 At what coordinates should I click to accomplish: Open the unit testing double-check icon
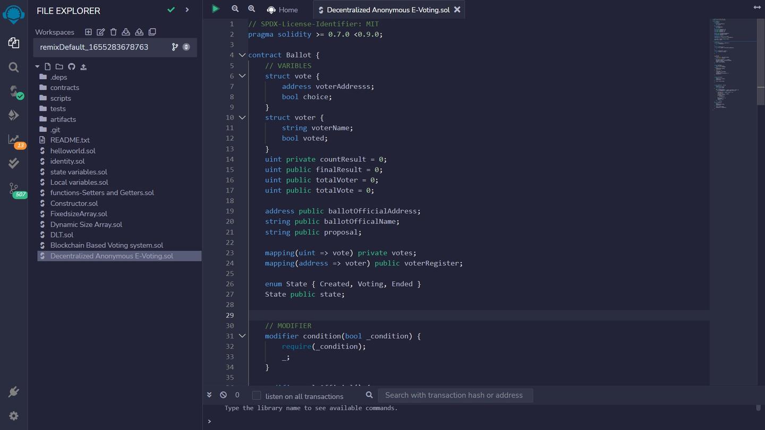pos(14,164)
